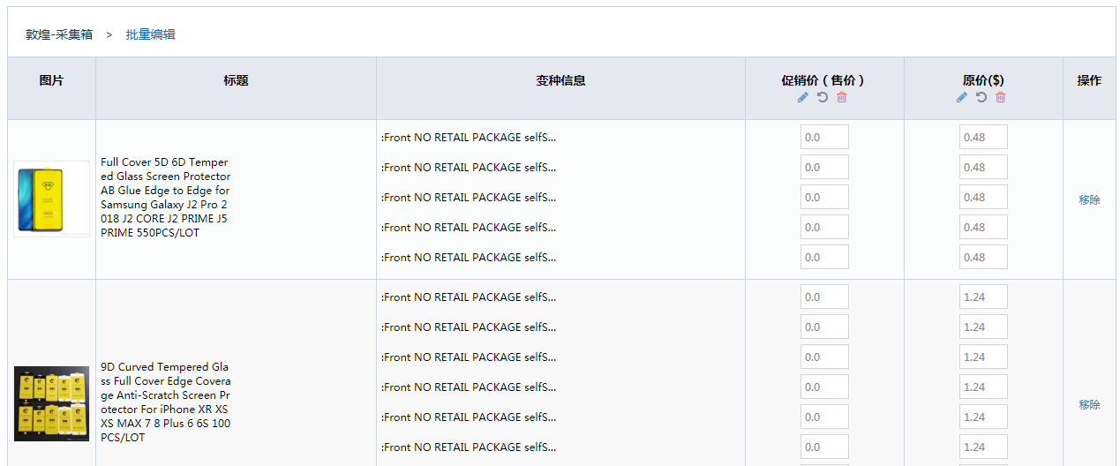Edit first original price 0.48 field
1120x466 pixels.
point(983,138)
